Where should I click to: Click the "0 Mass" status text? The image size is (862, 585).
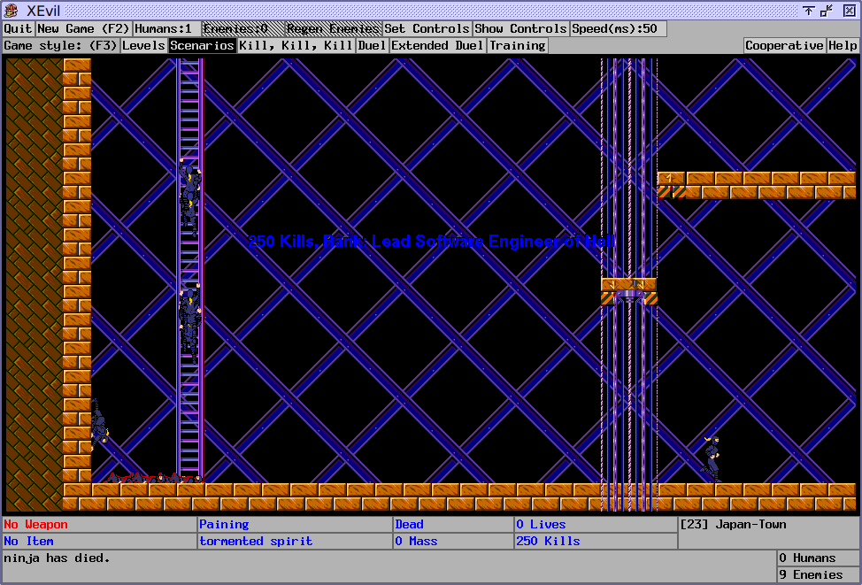416,542
